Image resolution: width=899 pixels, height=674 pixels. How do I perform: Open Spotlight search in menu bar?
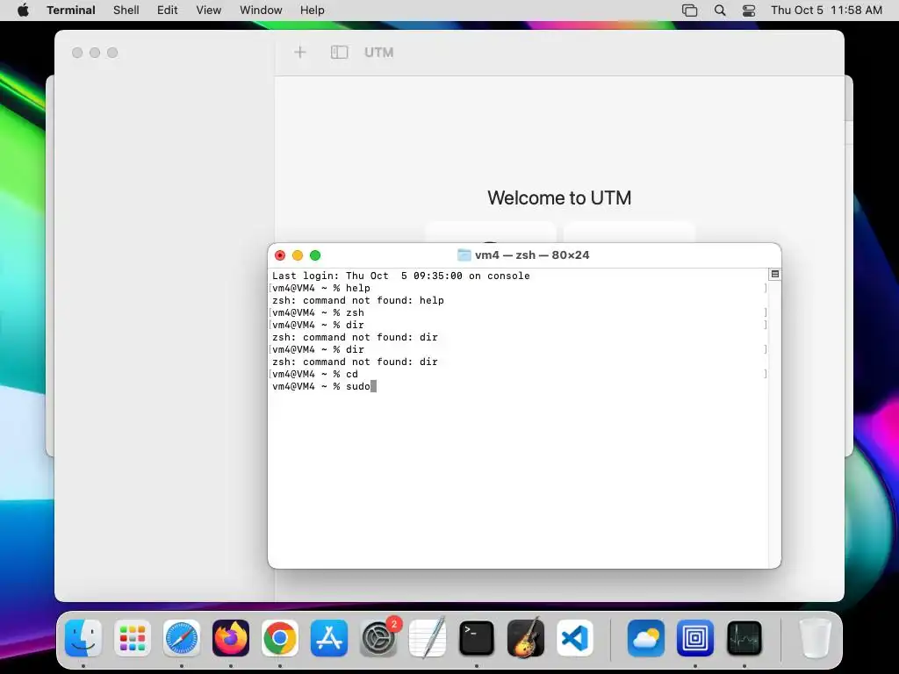pyautogui.click(x=720, y=11)
